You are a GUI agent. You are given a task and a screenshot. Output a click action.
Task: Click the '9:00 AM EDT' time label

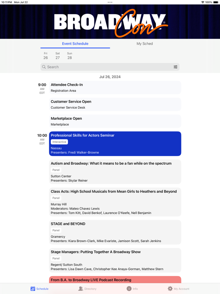coord(42,88)
